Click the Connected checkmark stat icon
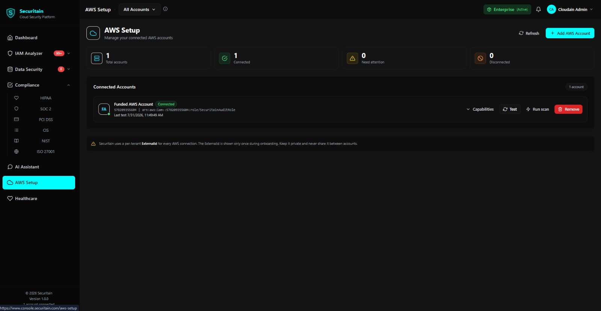This screenshot has height=311, width=601. coord(225,58)
